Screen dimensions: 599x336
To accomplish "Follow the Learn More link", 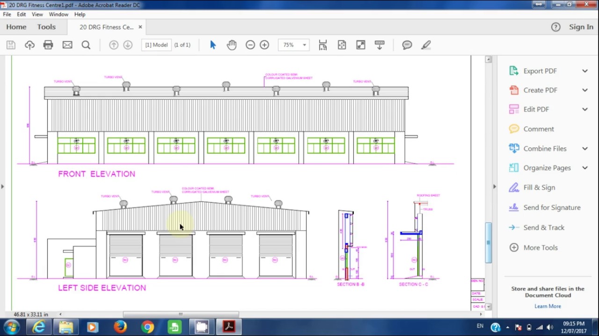I will [x=548, y=306].
